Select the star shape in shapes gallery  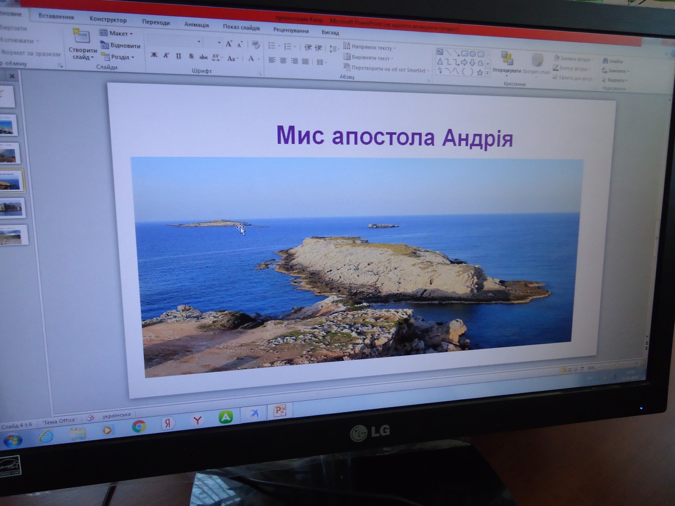[480, 73]
